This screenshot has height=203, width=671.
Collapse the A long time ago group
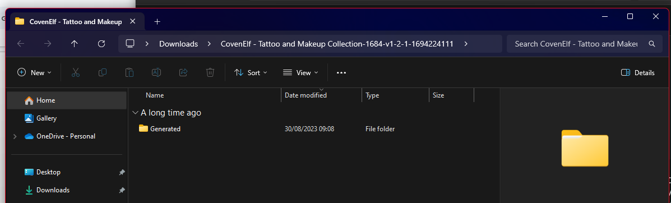[135, 113]
